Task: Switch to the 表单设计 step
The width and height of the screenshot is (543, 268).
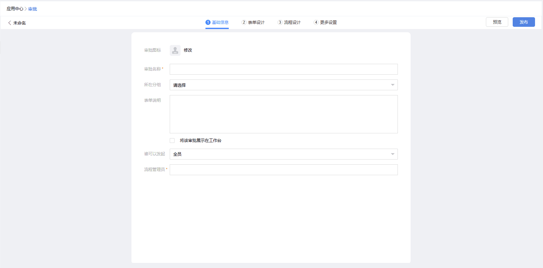Action: 253,22
